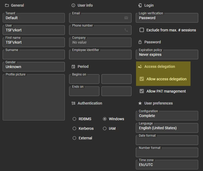
Task: Open the Gender dropdown showing Unknown
Action: pos(34,67)
